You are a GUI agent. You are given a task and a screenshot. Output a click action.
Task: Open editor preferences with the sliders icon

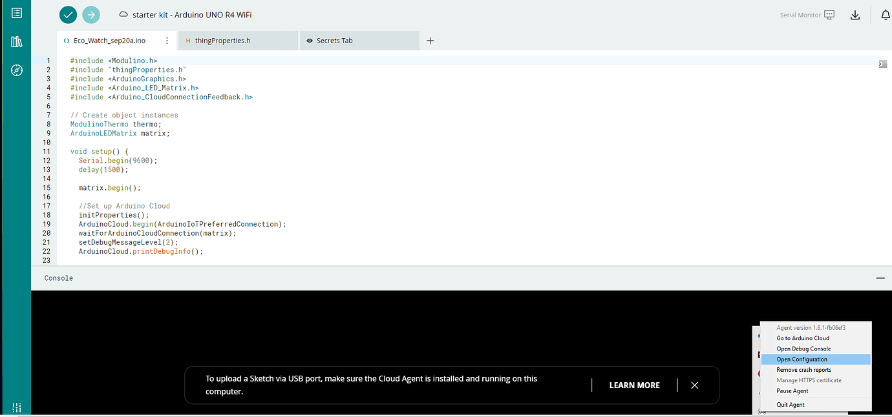pyautogui.click(x=16, y=407)
